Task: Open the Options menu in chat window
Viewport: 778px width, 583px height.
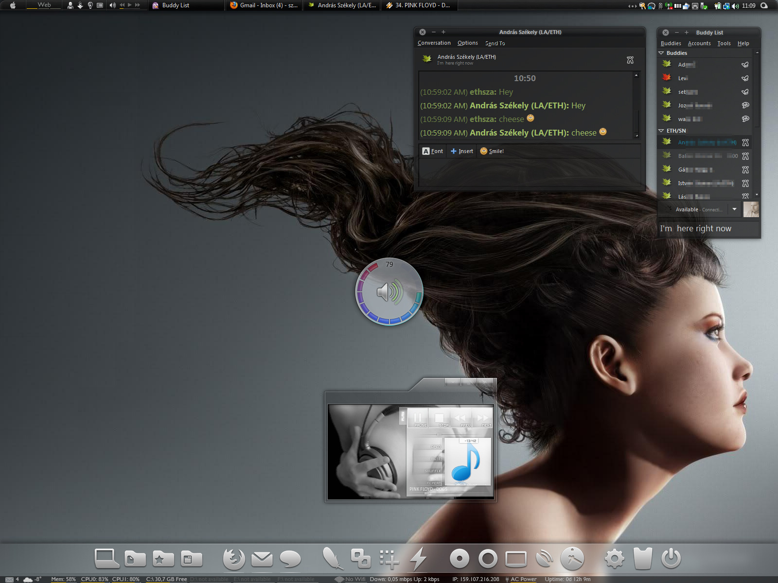Action: tap(467, 43)
